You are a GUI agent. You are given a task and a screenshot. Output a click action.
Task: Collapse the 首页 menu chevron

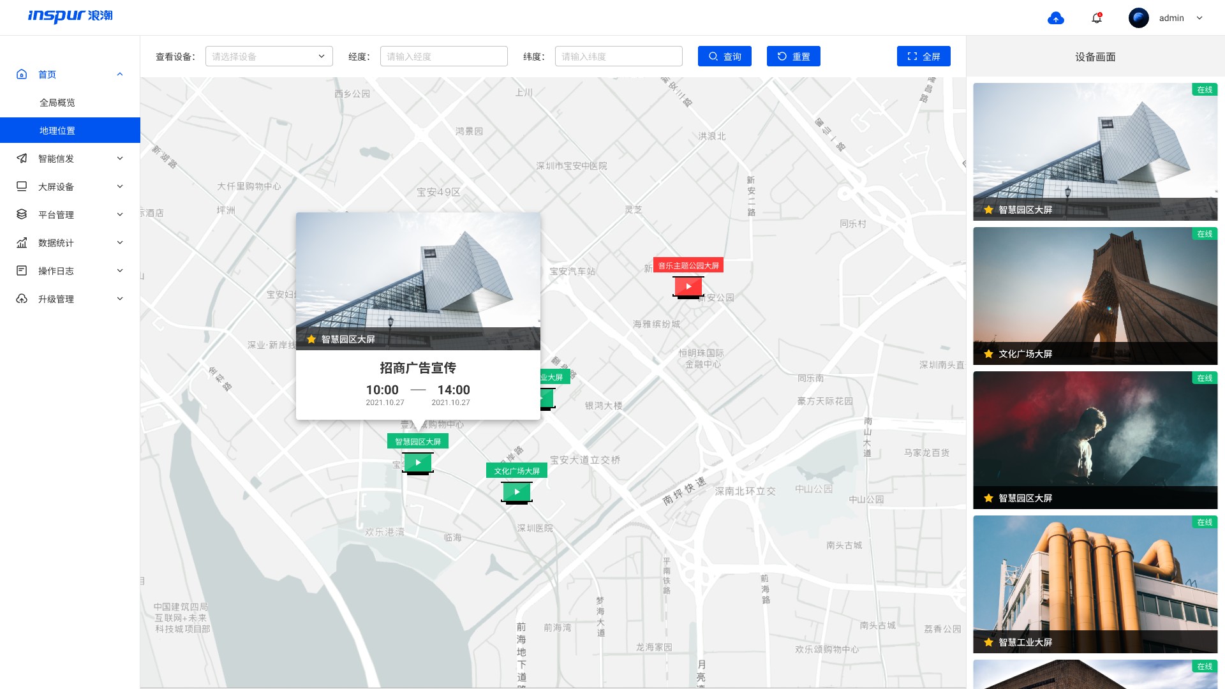(x=120, y=74)
